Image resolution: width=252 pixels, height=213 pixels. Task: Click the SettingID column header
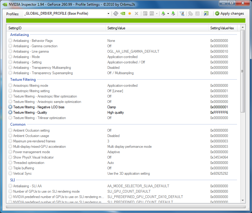click(x=15, y=28)
